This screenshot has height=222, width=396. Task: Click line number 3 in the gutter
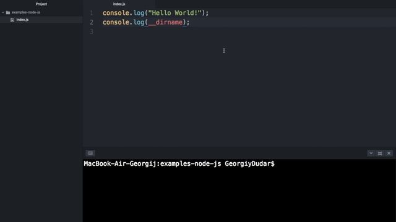tap(92, 31)
